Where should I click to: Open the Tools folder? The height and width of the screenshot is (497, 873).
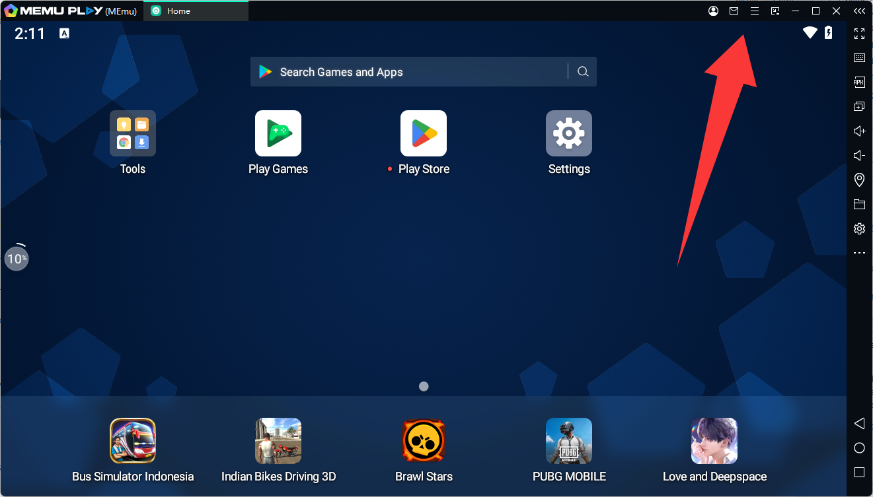point(133,133)
